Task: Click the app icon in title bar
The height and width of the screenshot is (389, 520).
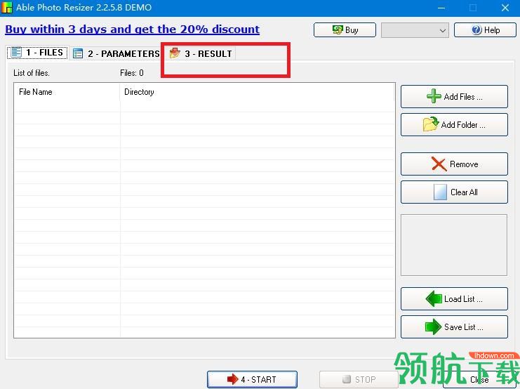Action: (7, 7)
